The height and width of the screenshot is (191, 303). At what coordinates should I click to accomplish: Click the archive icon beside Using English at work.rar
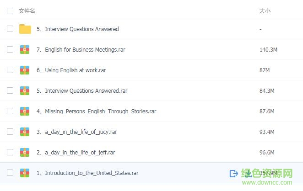tap(25, 70)
